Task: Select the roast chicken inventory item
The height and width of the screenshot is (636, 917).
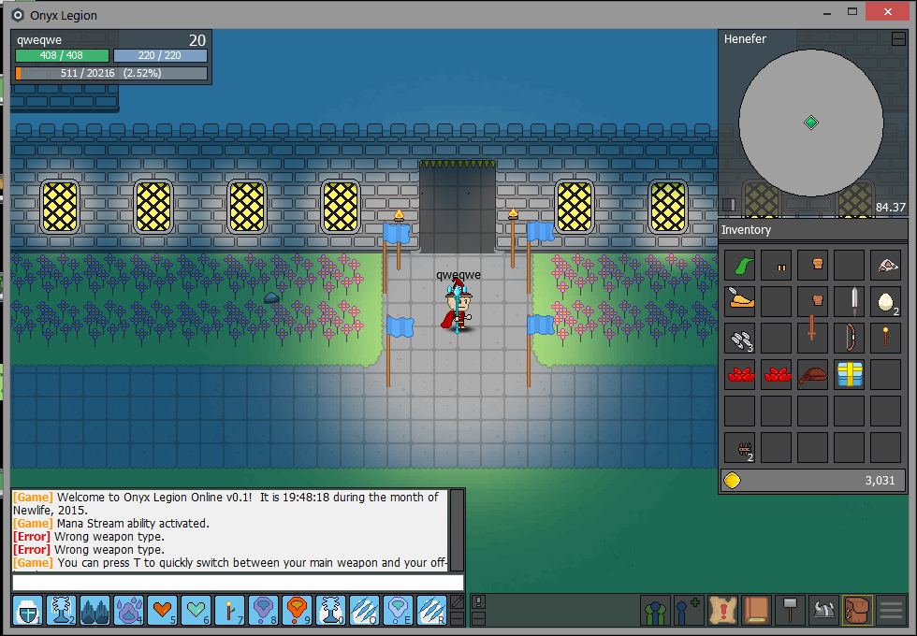Action: 740,302
